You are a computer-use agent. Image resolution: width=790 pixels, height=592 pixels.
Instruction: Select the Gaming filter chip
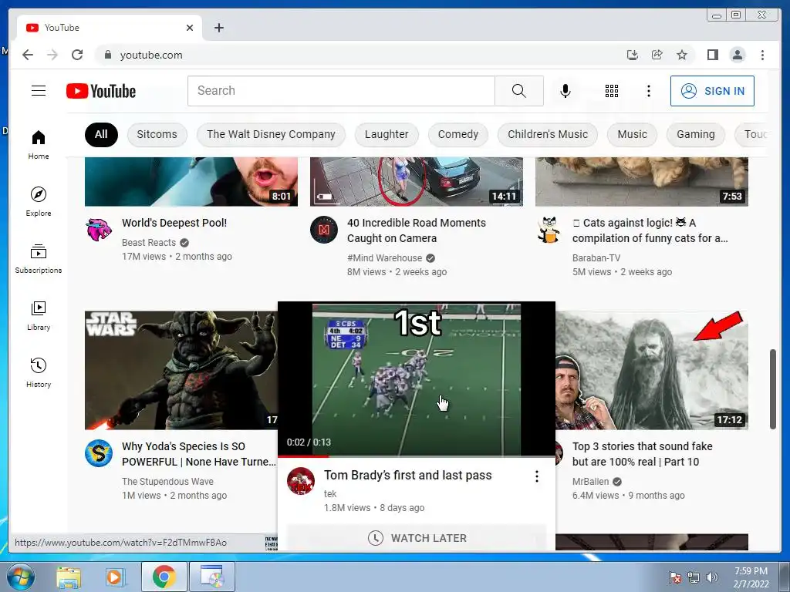point(696,134)
